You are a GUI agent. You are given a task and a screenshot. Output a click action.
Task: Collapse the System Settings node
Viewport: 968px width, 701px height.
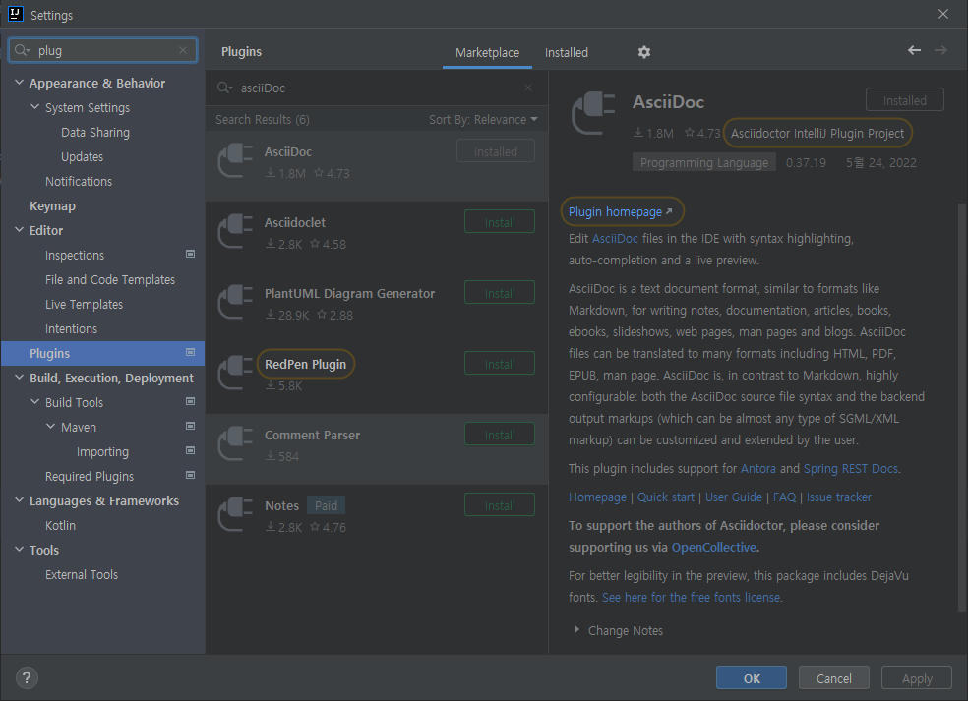pyautogui.click(x=35, y=107)
